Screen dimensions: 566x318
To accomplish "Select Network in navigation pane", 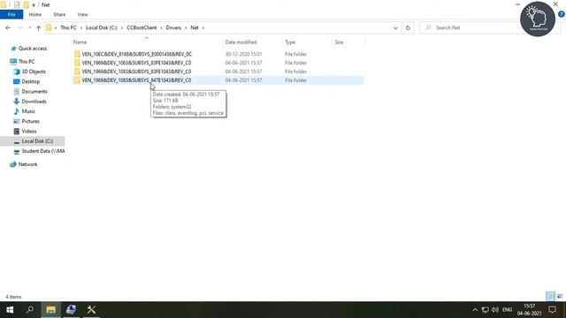I will tap(27, 164).
